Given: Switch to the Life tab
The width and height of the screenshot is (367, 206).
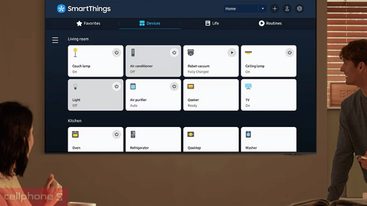Looking at the screenshot, I should coord(212,23).
